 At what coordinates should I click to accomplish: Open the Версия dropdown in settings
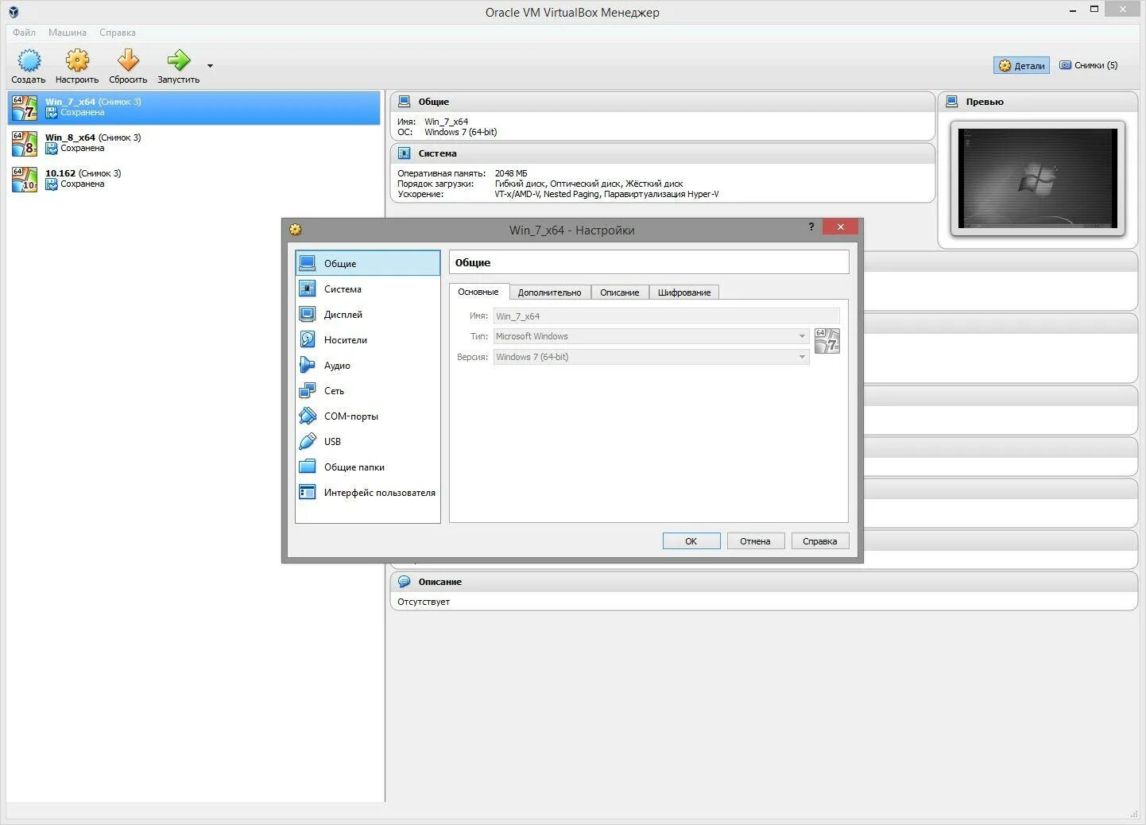pos(652,357)
